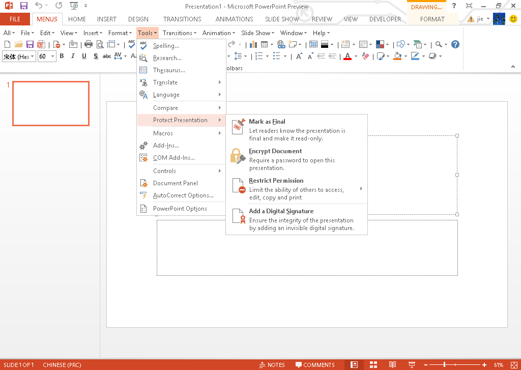521x370 pixels.
Task: Toggle text Shadow formatting
Action: [x=95, y=56]
